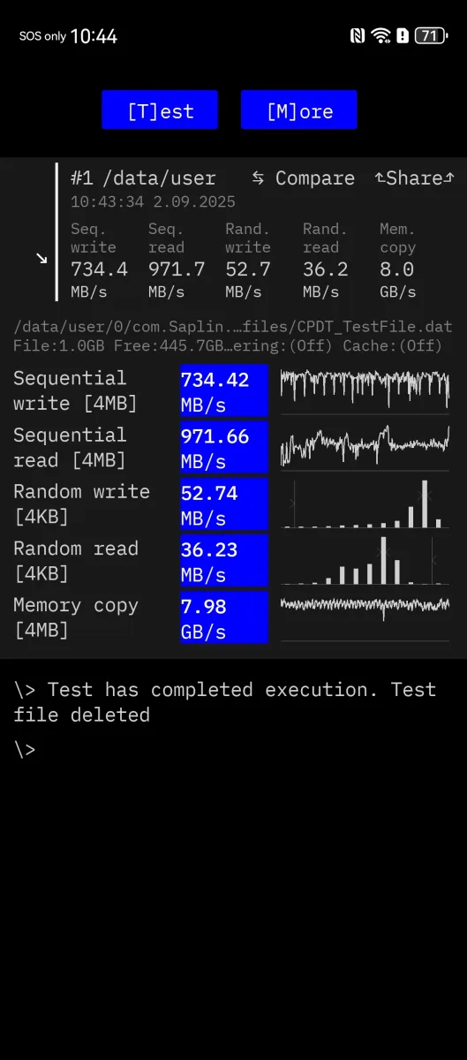The image size is (467, 1060).
Task: Open the Memory copy speed graph
Action: [x=365, y=617]
